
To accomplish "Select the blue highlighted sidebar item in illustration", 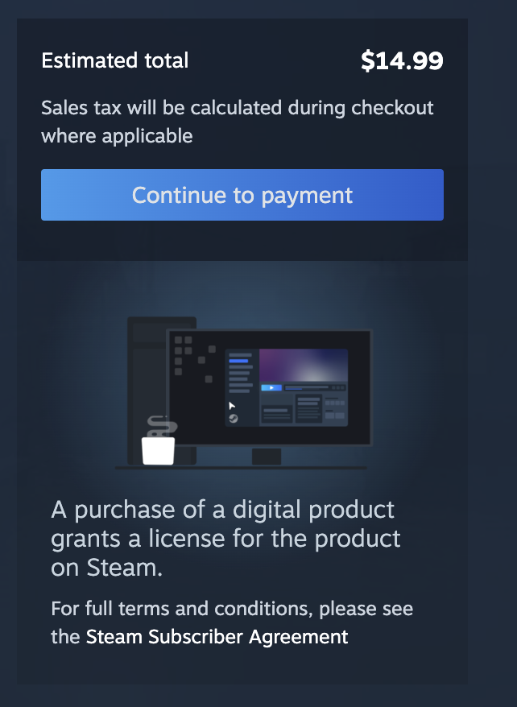I will pyautogui.click(x=238, y=361).
